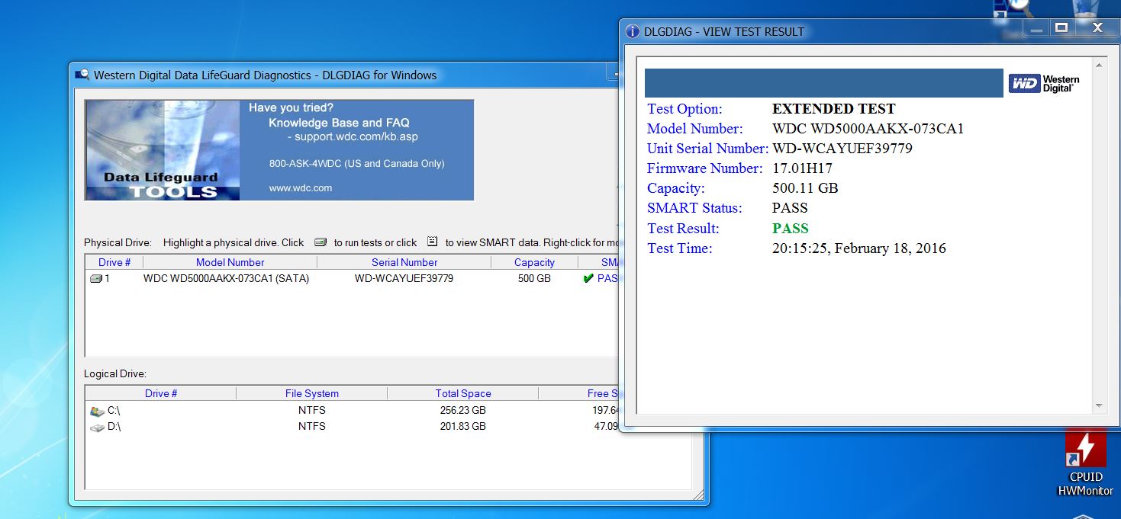Maximize the View Test Result window
Image resolution: width=1121 pixels, height=519 pixels.
click(x=1061, y=27)
